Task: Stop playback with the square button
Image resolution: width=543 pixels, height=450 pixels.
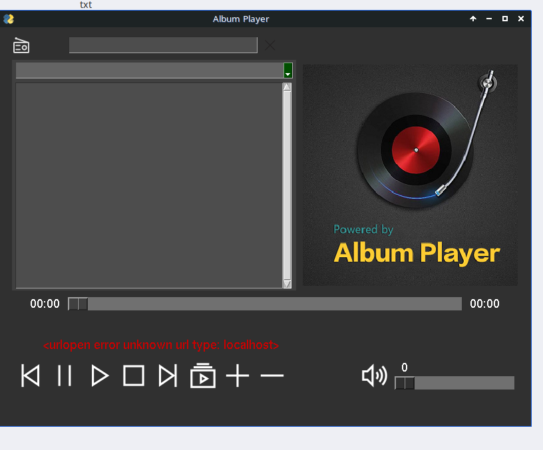Action: [x=134, y=376]
